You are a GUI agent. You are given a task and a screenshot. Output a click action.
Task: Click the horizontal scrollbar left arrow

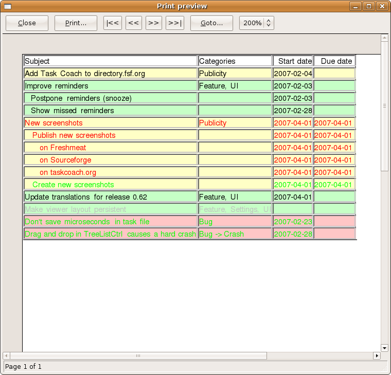click(6, 355)
